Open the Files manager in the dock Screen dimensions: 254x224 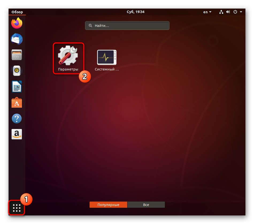coord(17,55)
